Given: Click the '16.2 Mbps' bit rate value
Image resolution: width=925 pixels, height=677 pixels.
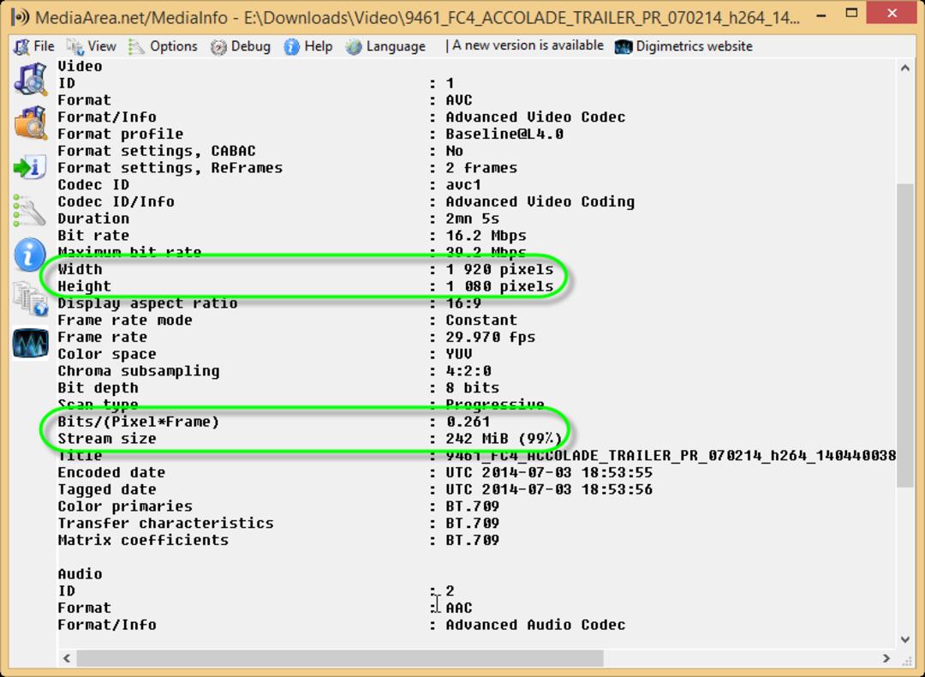Looking at the screenshot, I should click(x=486, y=236).
